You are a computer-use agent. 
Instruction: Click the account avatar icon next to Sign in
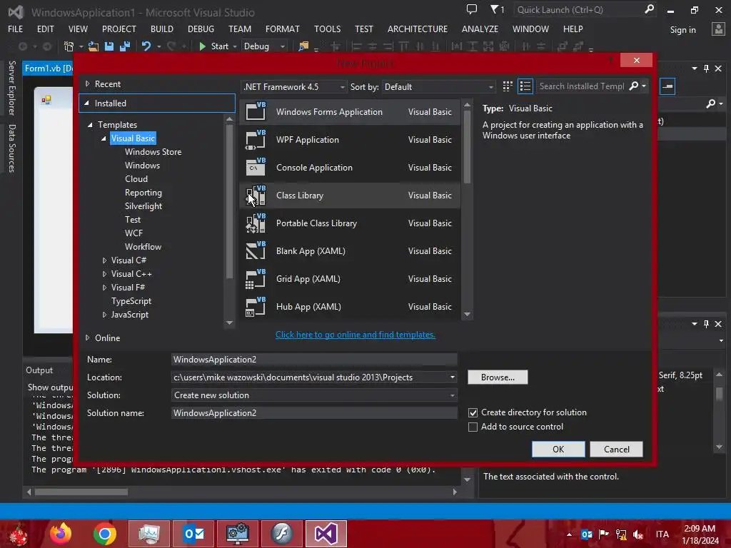[718, 29]
